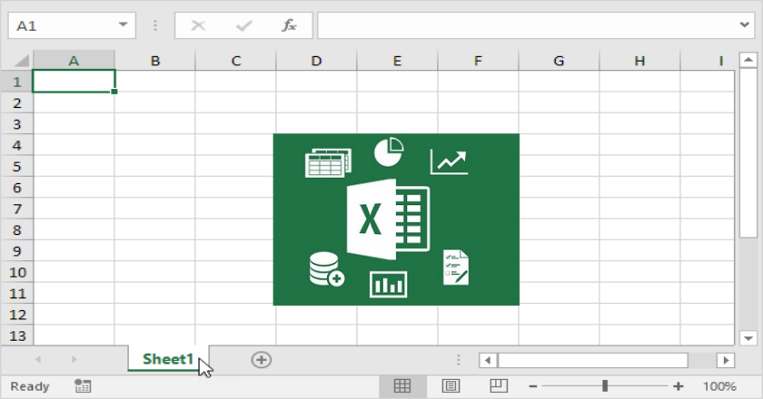763x399 pixels.
Task: Select column D header
Action: tap(316, 61)
